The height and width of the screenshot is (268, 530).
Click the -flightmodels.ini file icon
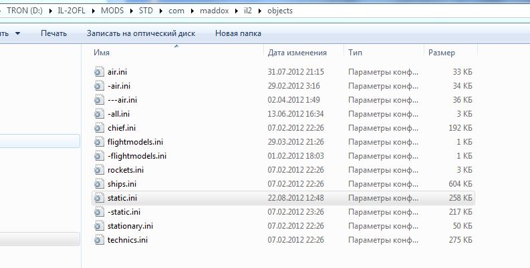(99, 156)
